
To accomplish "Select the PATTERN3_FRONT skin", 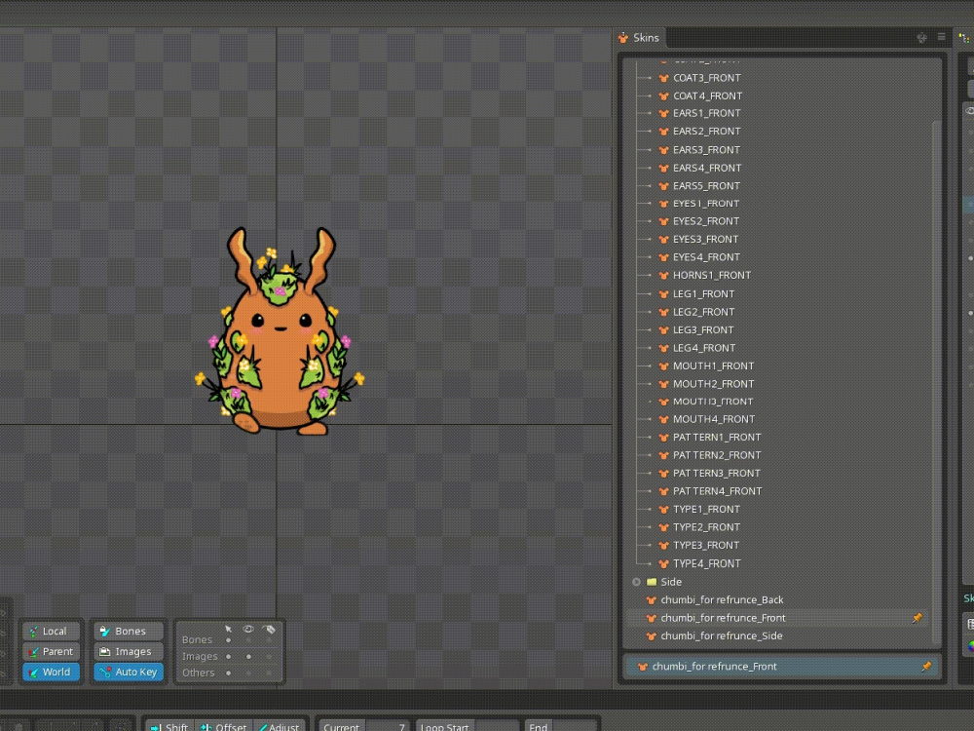I will coord(717,474).
